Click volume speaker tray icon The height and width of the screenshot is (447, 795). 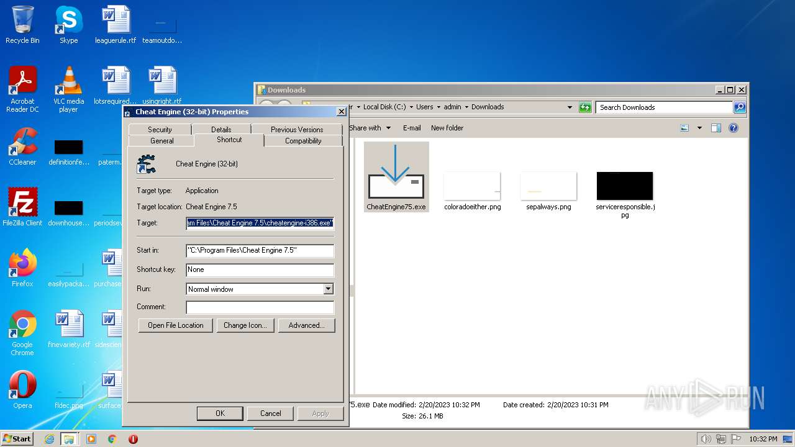pos(706,439)
